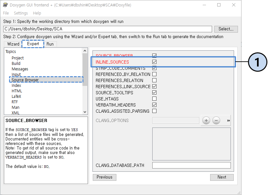Select the Man topic

pos(16,107)
